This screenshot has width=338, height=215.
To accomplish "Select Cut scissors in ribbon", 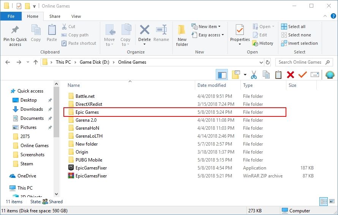I will [68, 27].
